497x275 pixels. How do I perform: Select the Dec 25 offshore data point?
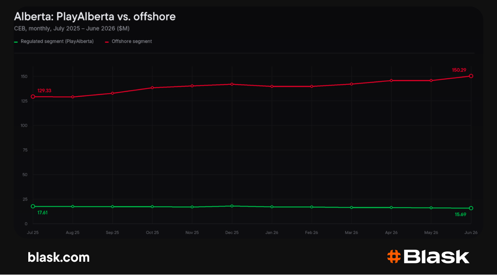click(232, 84)
